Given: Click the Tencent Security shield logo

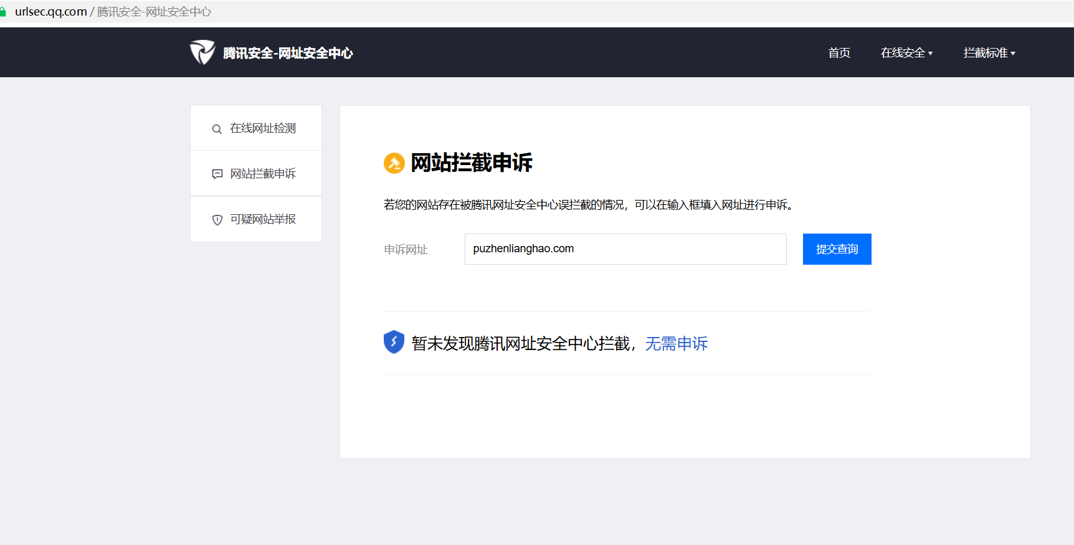Looking at the screenshot, I should tap(202, 52).
